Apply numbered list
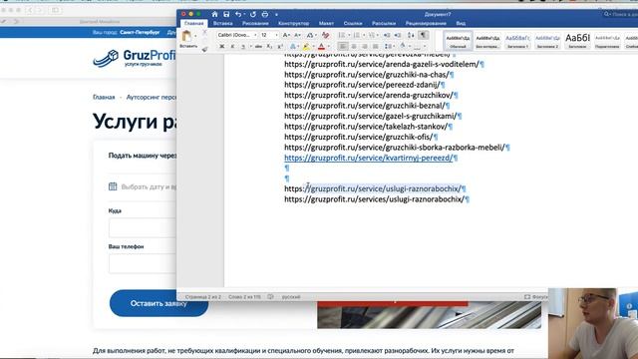This screenshot has width=638, height=359. point(357,36)
